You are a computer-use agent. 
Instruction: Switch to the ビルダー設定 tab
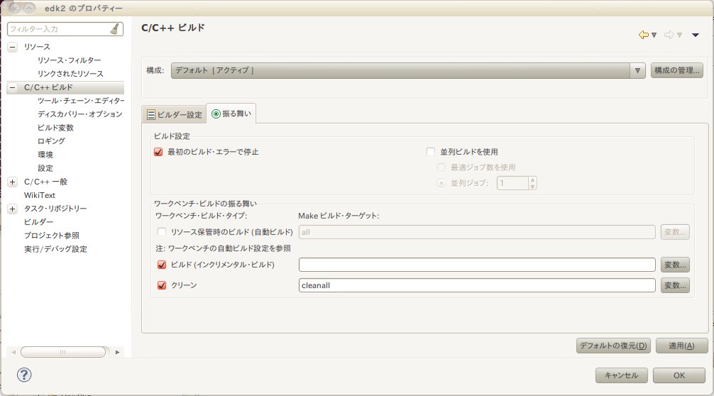[175, 115]
